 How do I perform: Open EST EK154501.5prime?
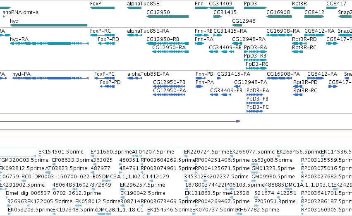coord(61,152)
